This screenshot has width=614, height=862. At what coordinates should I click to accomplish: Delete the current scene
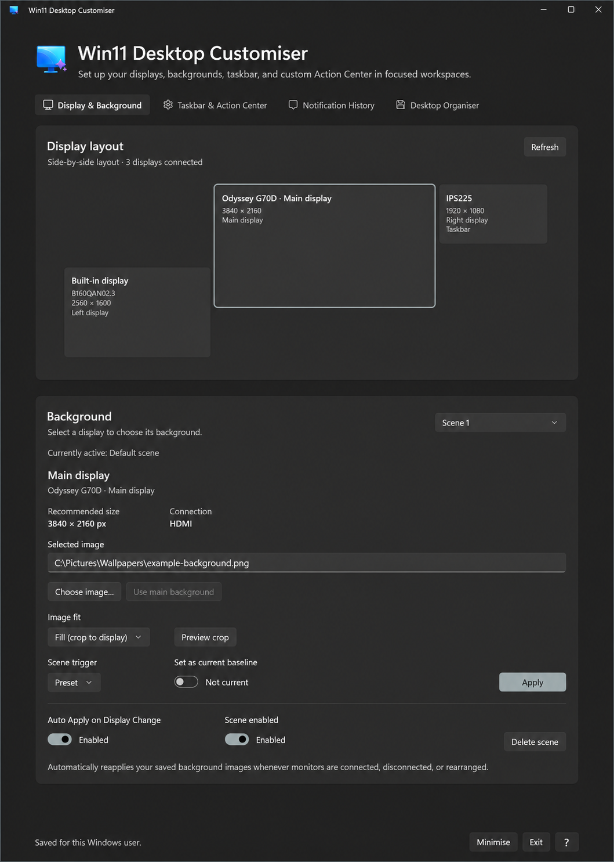click(535, 742)
